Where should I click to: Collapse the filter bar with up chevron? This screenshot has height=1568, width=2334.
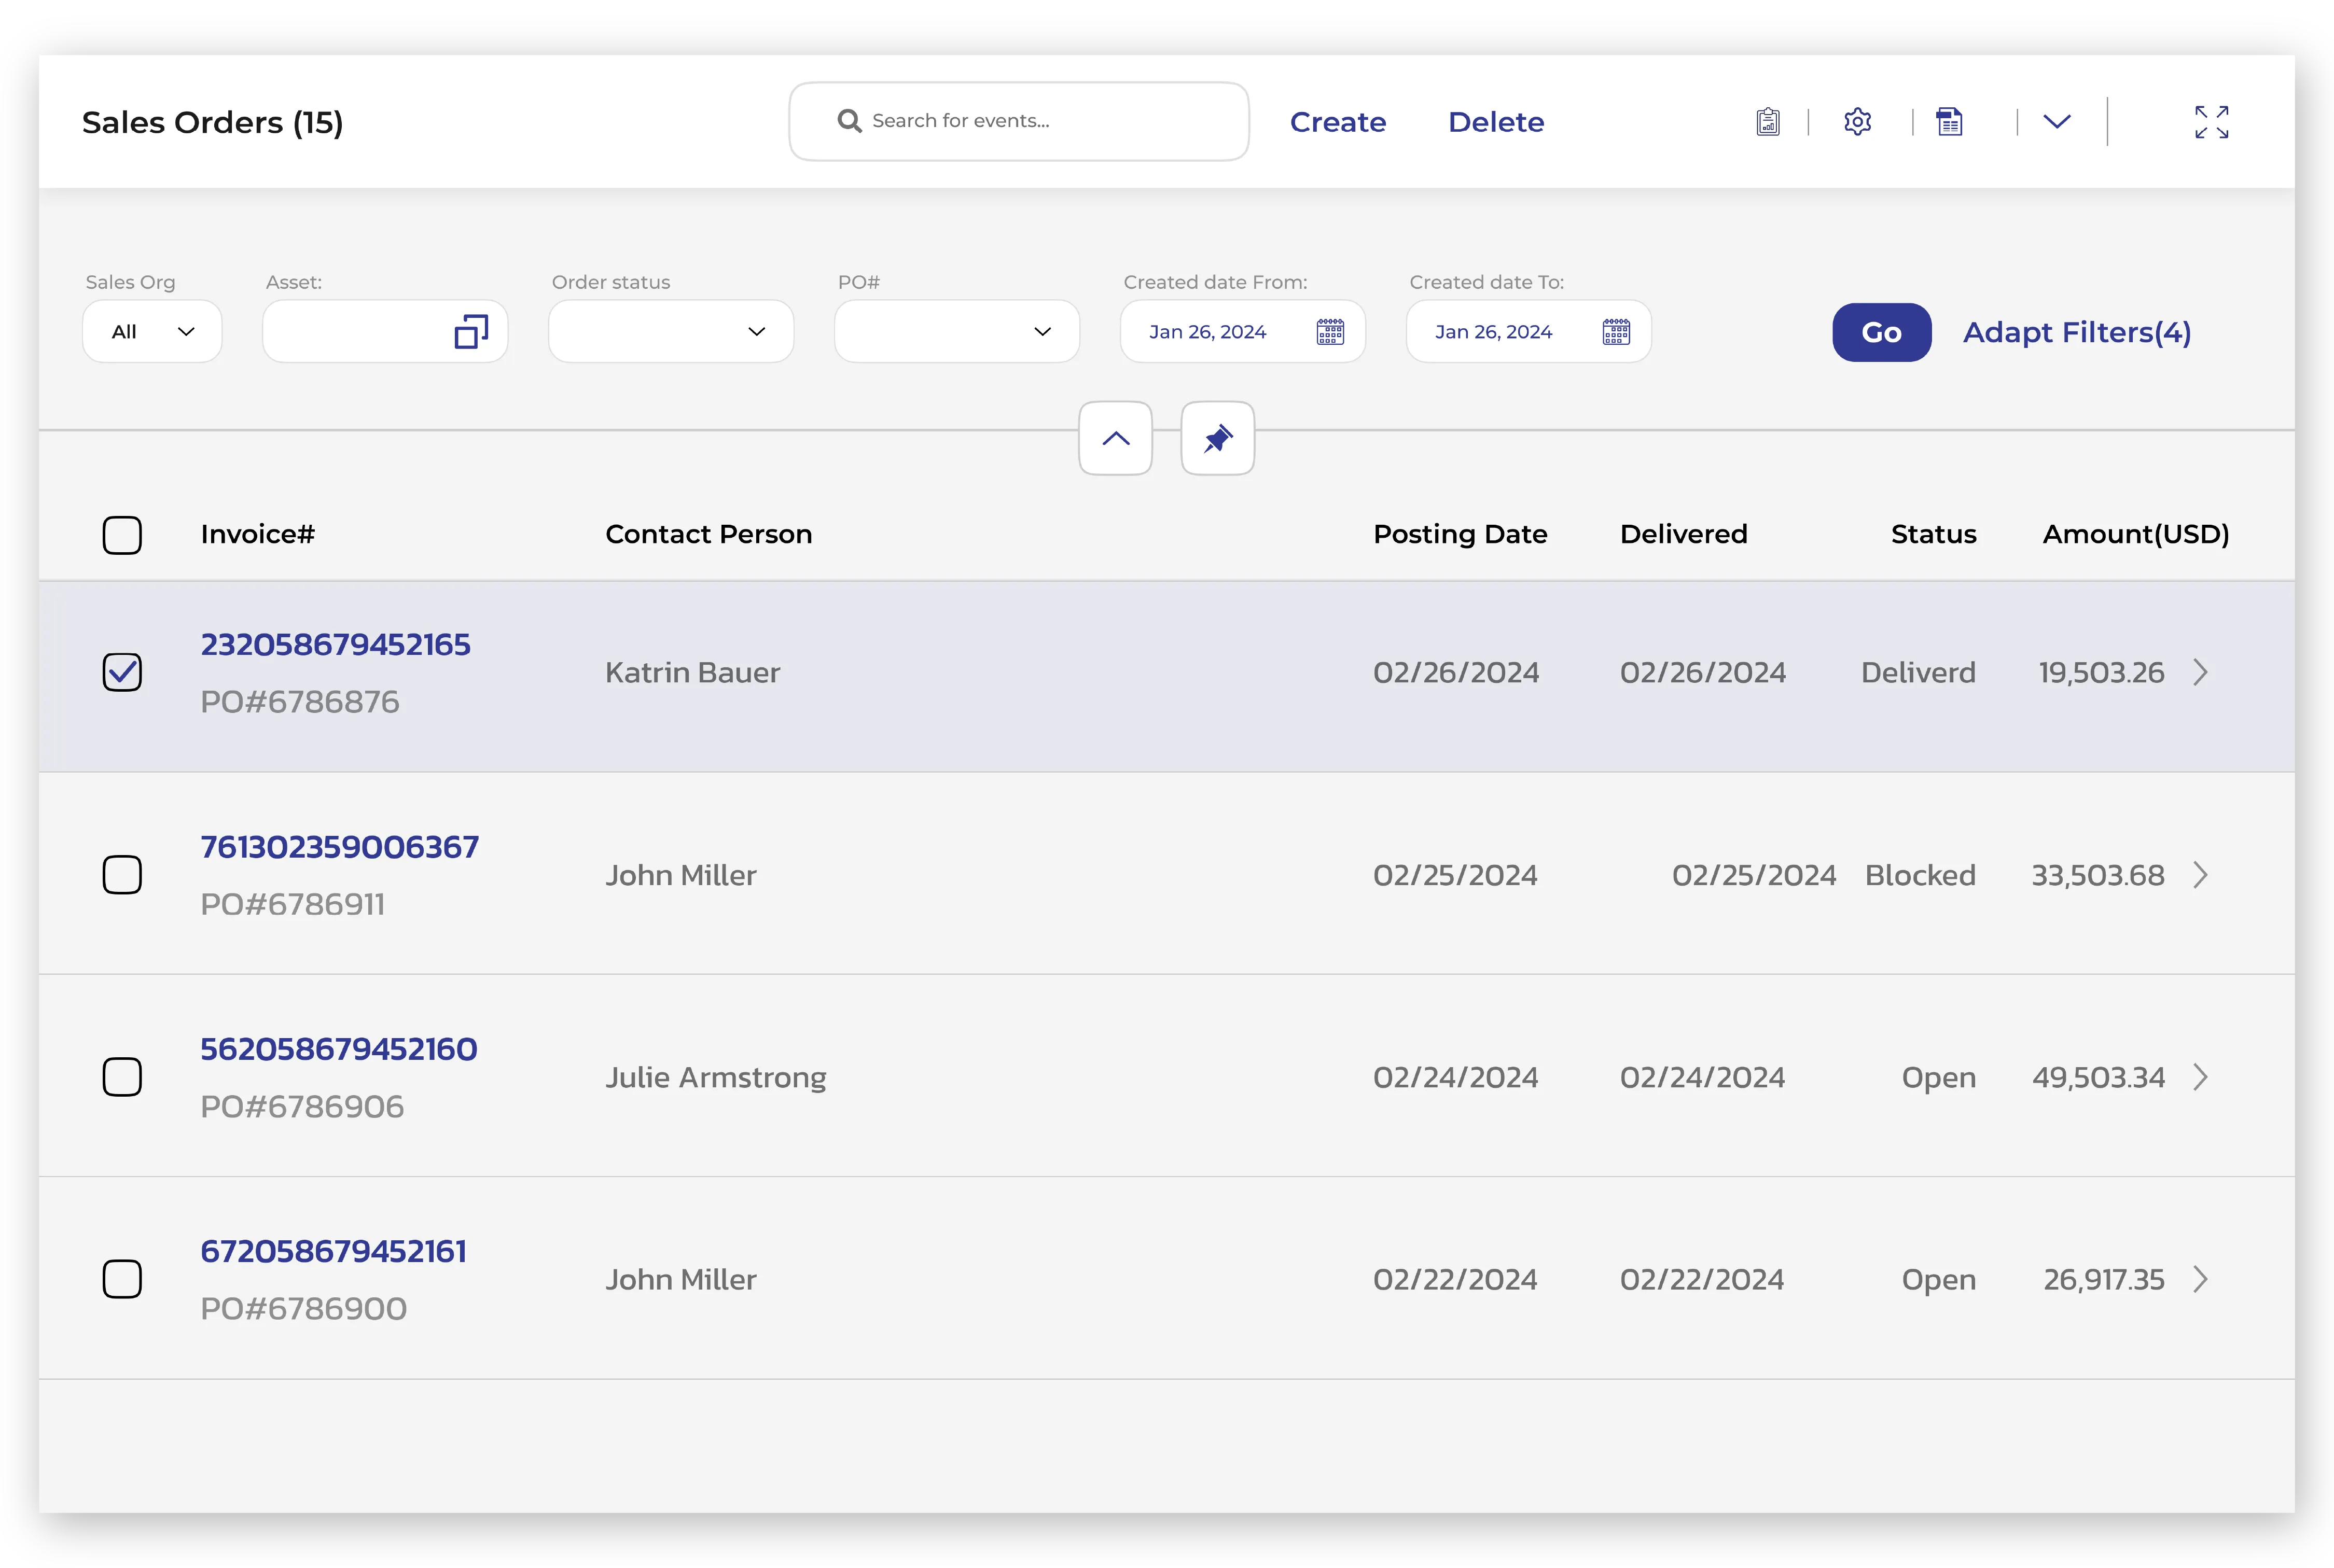1115,438
